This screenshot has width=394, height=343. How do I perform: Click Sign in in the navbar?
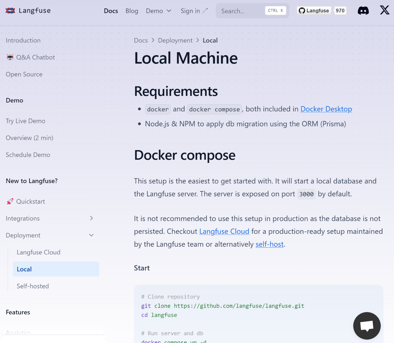pyautogui.click(x=190, y=11)
